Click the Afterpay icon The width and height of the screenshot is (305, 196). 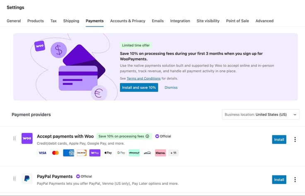pyautogui.click(x=134, y=153)
